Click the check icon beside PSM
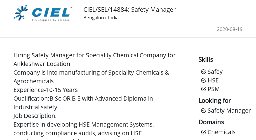 [x=203, y=89]
